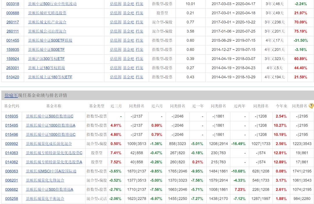Open 估值图 for fund 260117
The image size is (314, 204).
coord(115,22)
